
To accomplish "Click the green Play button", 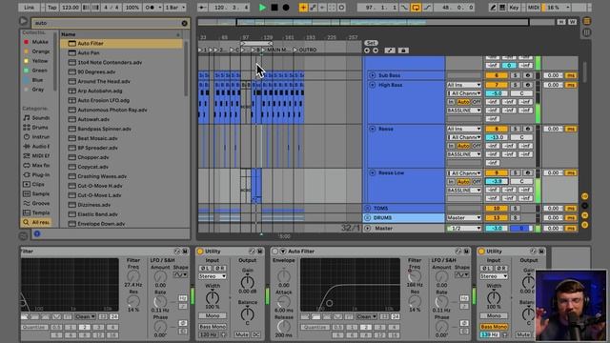I will pyautogui.click(x=263, y=8).
